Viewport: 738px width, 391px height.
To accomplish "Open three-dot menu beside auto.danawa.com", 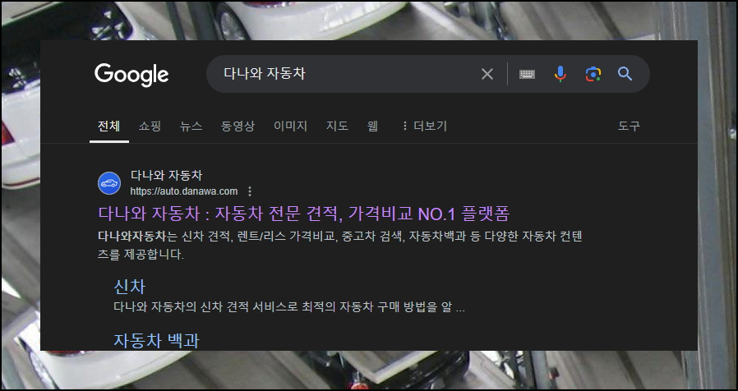I will pyautogui.click(x=250, y=191).
